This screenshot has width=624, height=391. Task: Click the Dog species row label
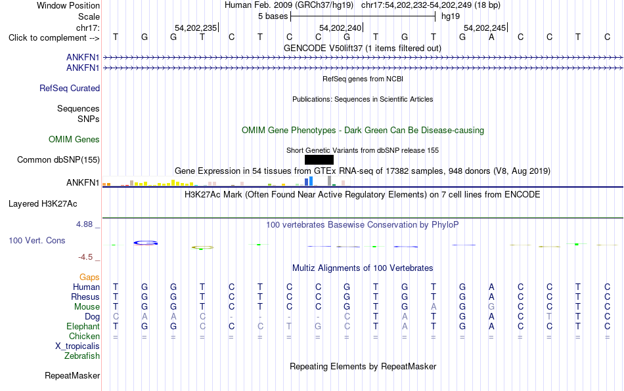[93, 317]
